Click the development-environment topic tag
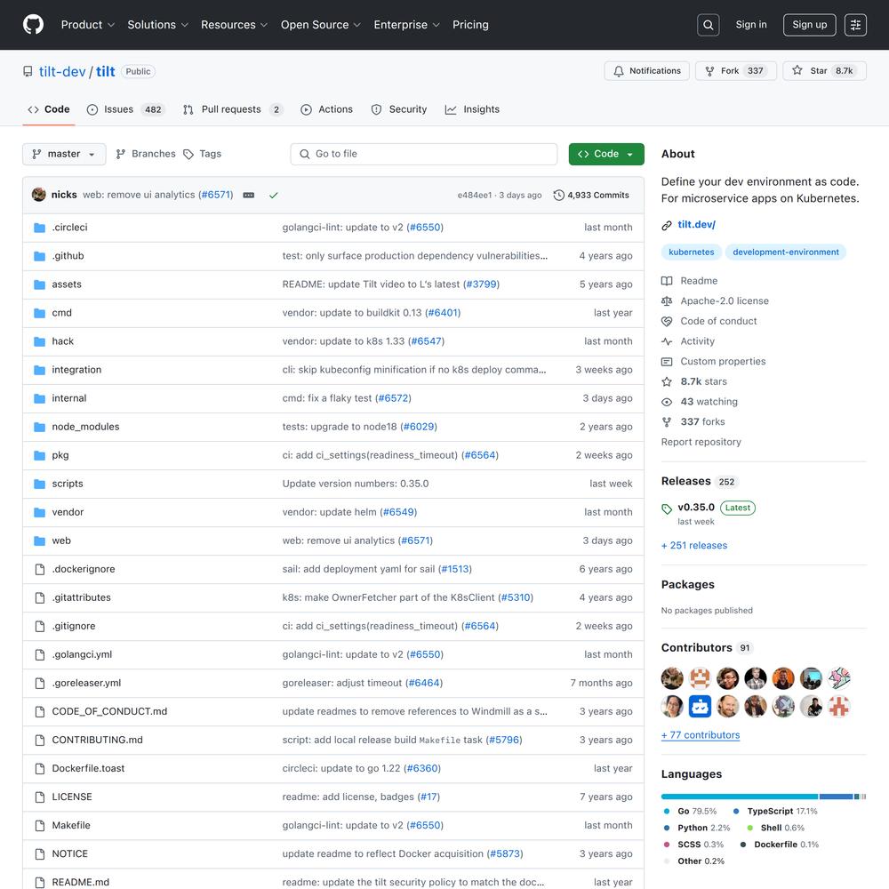Image resolution: width=889 pixels, height=889 pixels. 785,252
